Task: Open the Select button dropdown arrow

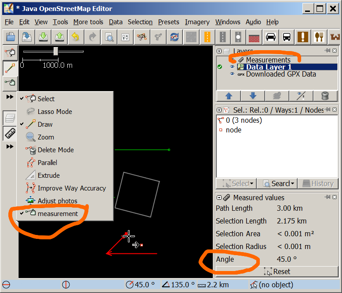Action: pyautogui.click(x=252, y=183)
